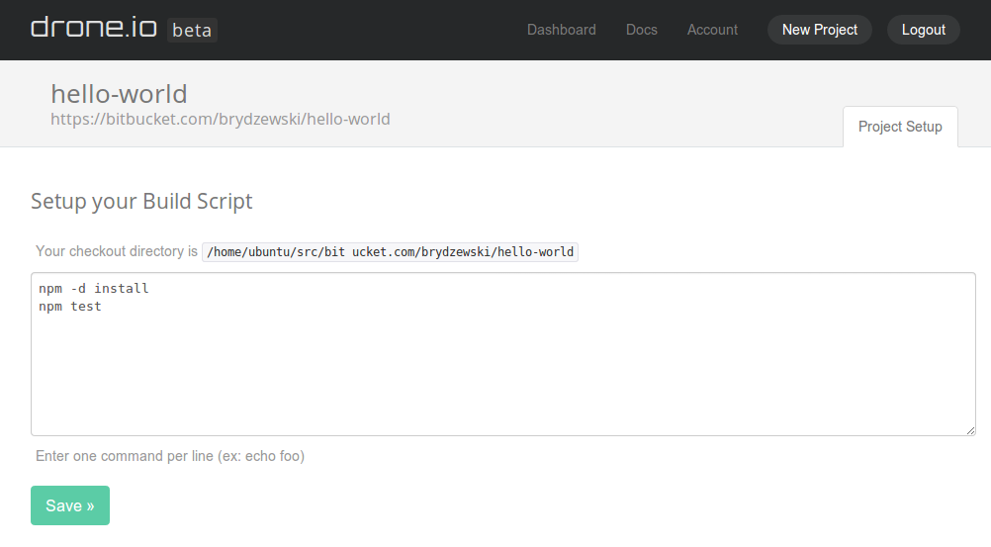Click the drone.io logo
Screen dimensions: 991x547
94,28
